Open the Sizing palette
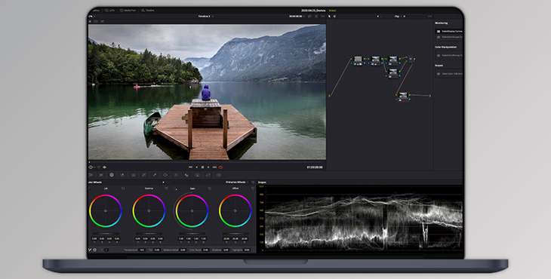Image resolution: width=551 pixels, height=279 pixels. coord(208,175)
